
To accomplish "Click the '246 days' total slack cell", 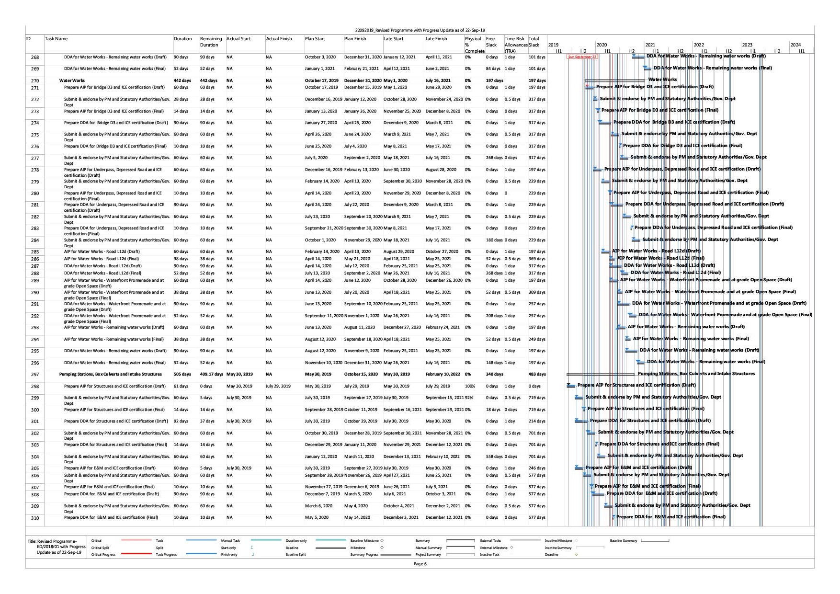I will tap(537, 468).
